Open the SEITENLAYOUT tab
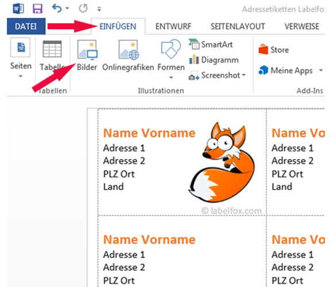This screenshot has height=287, width=333. (238, 26)
